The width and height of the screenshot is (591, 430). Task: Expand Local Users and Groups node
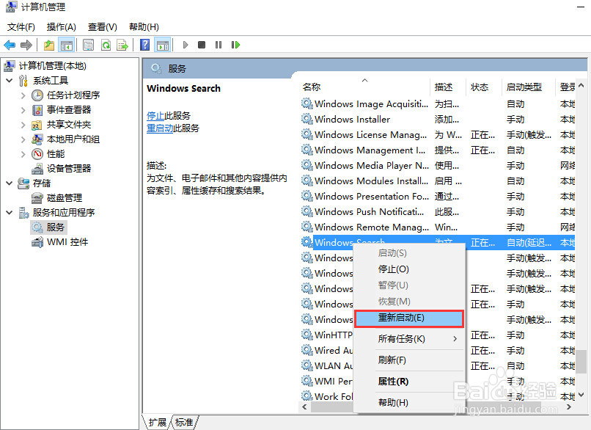(x=23, y=139)
